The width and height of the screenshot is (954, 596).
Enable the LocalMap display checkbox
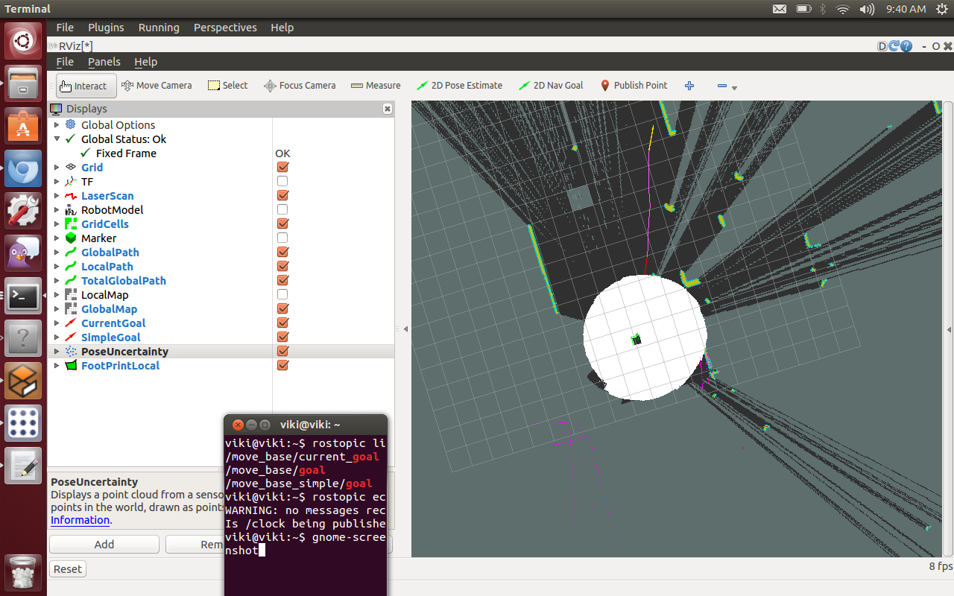pos(282,294)
